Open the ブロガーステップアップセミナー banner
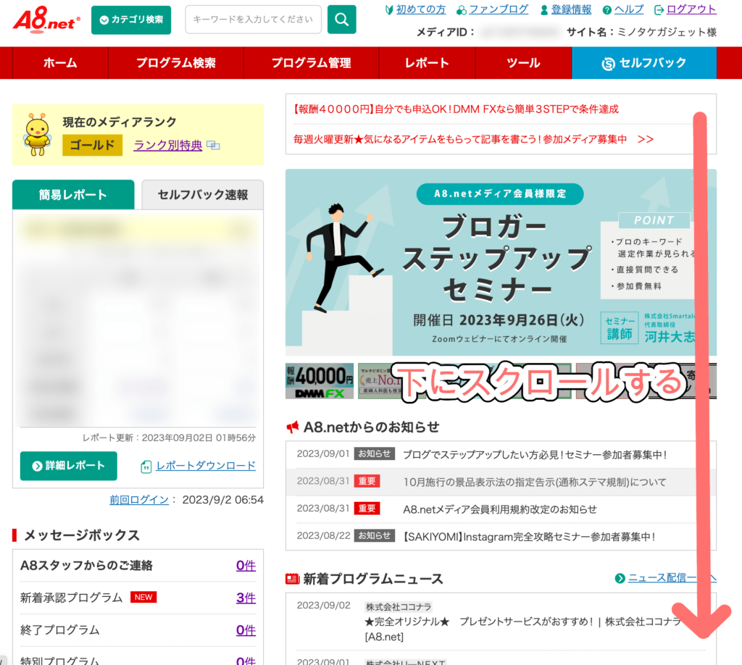This screenshot has width=742, height=665. click(x=501, y=262)
